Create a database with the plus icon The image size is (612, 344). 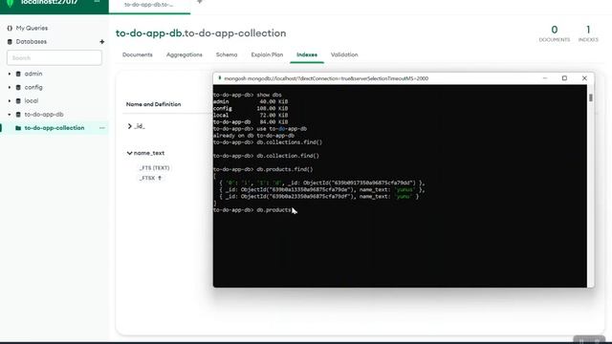coord(102,42)
